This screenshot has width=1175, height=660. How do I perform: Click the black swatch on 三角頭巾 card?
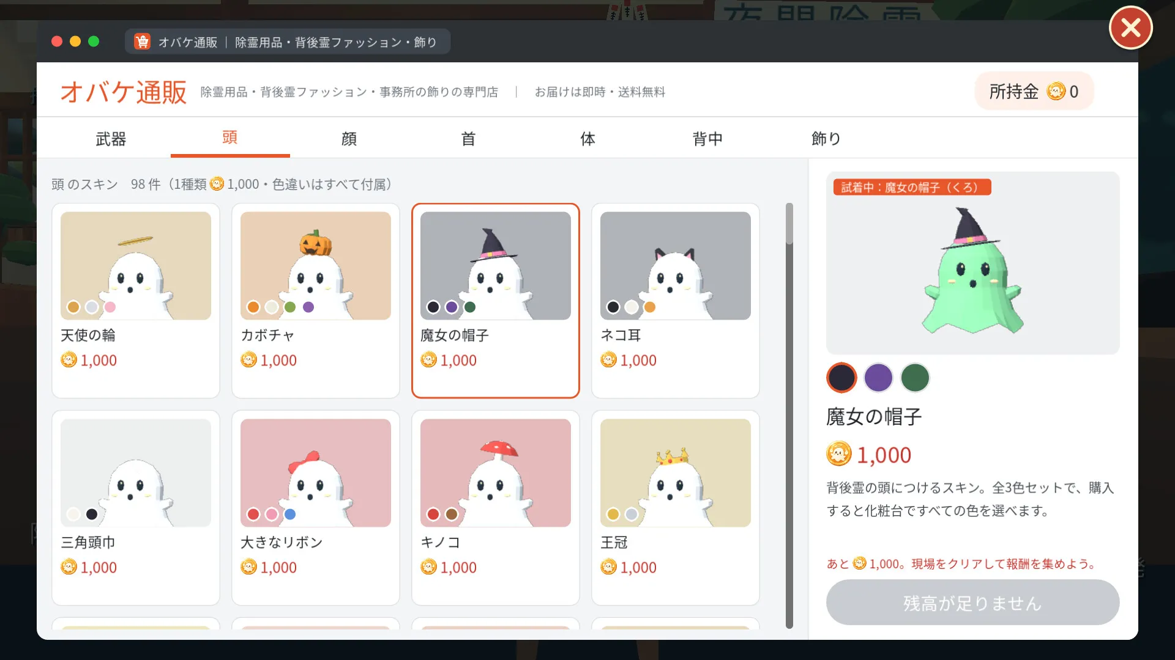[92, 515]
